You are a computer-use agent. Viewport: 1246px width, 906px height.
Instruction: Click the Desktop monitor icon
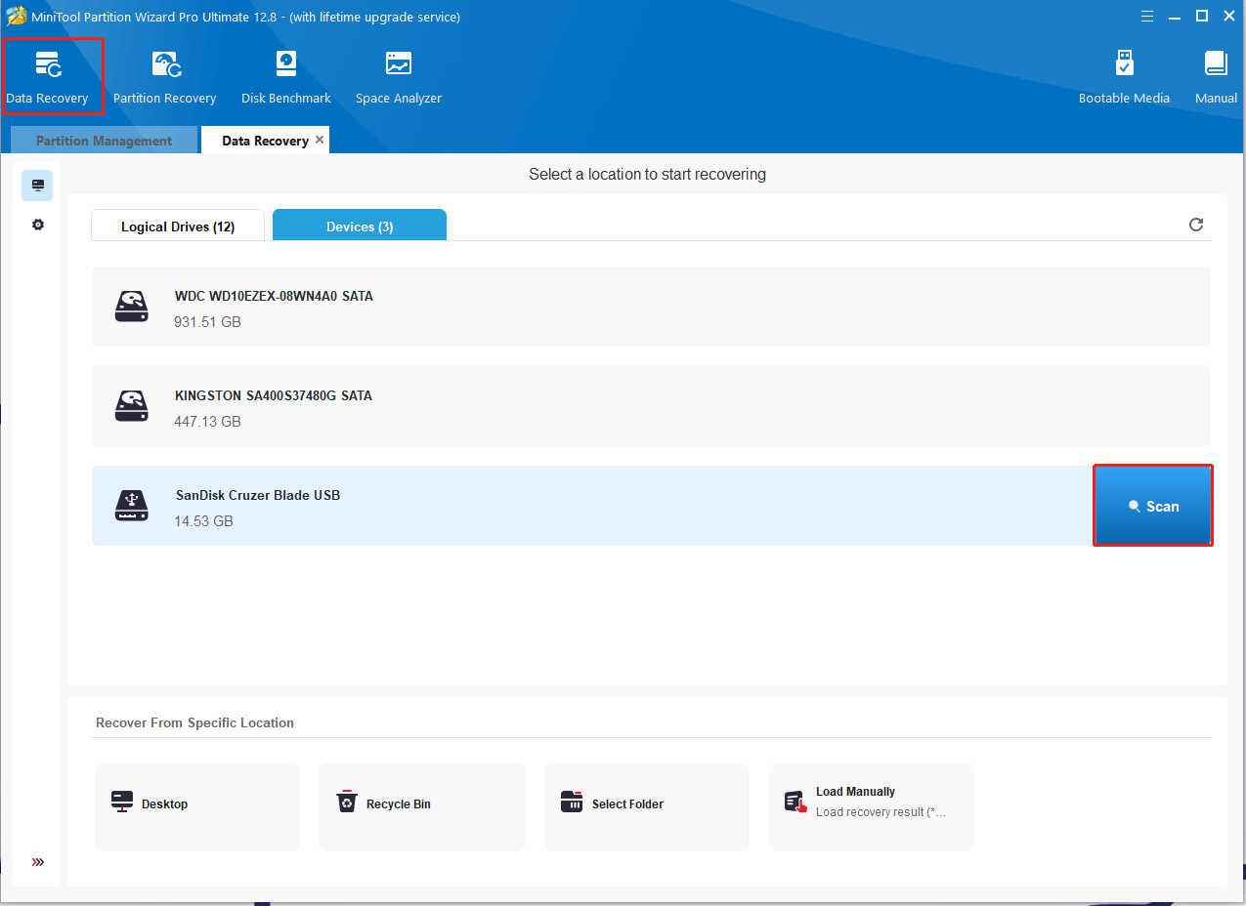click(x=122, y=803)
